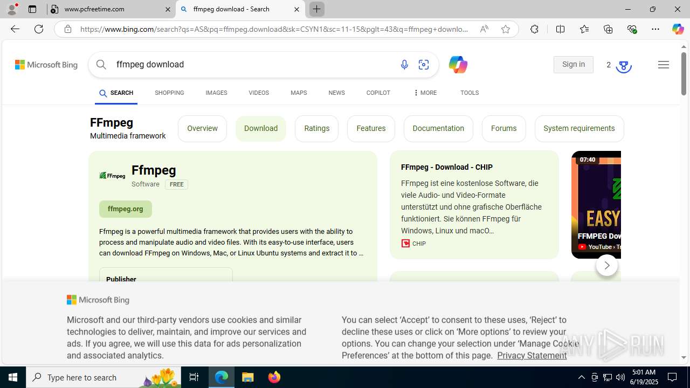690x388 pixels.
Task: Select the SHOPPING search tab
Action: (169, 93)
